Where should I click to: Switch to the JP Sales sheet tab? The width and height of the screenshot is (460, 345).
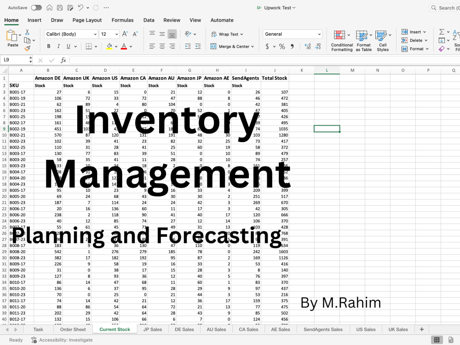tap(153, 329)
